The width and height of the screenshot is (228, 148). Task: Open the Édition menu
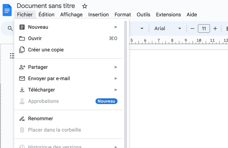click(47, 15)
